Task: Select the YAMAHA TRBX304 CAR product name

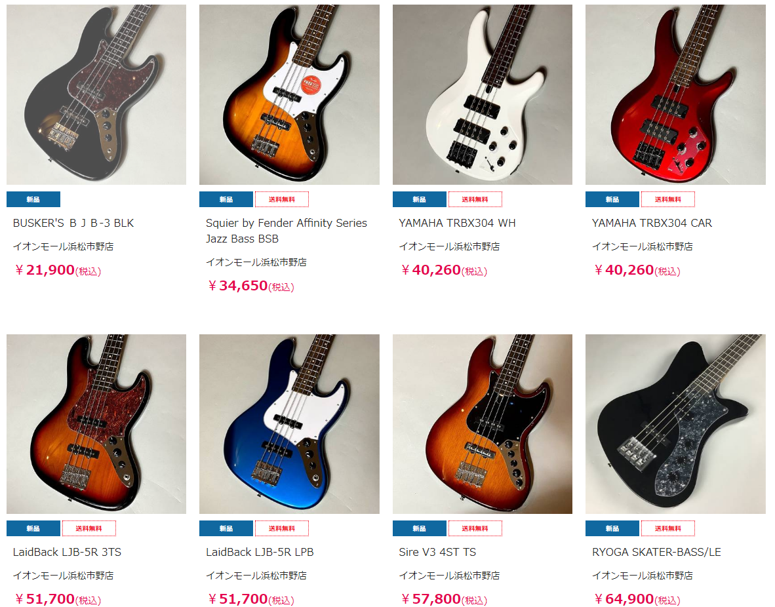Action: [652, 224]
